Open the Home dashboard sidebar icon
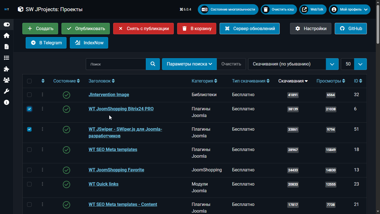The width and height of the screenshot is (380, 214). click(x=6, y=35)
